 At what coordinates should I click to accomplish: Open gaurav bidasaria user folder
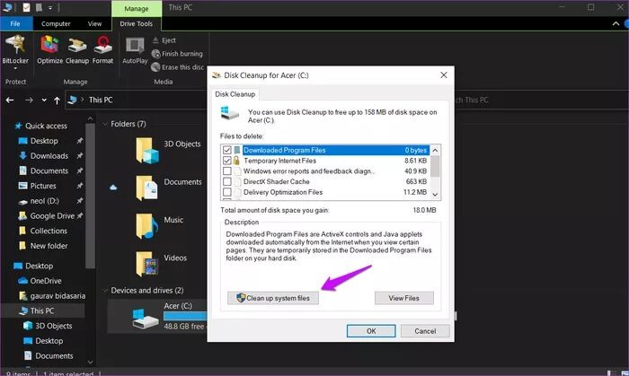coord(52,296)
